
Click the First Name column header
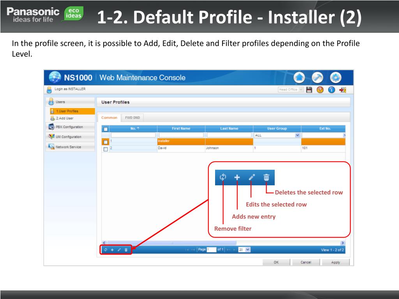(181, 128)
